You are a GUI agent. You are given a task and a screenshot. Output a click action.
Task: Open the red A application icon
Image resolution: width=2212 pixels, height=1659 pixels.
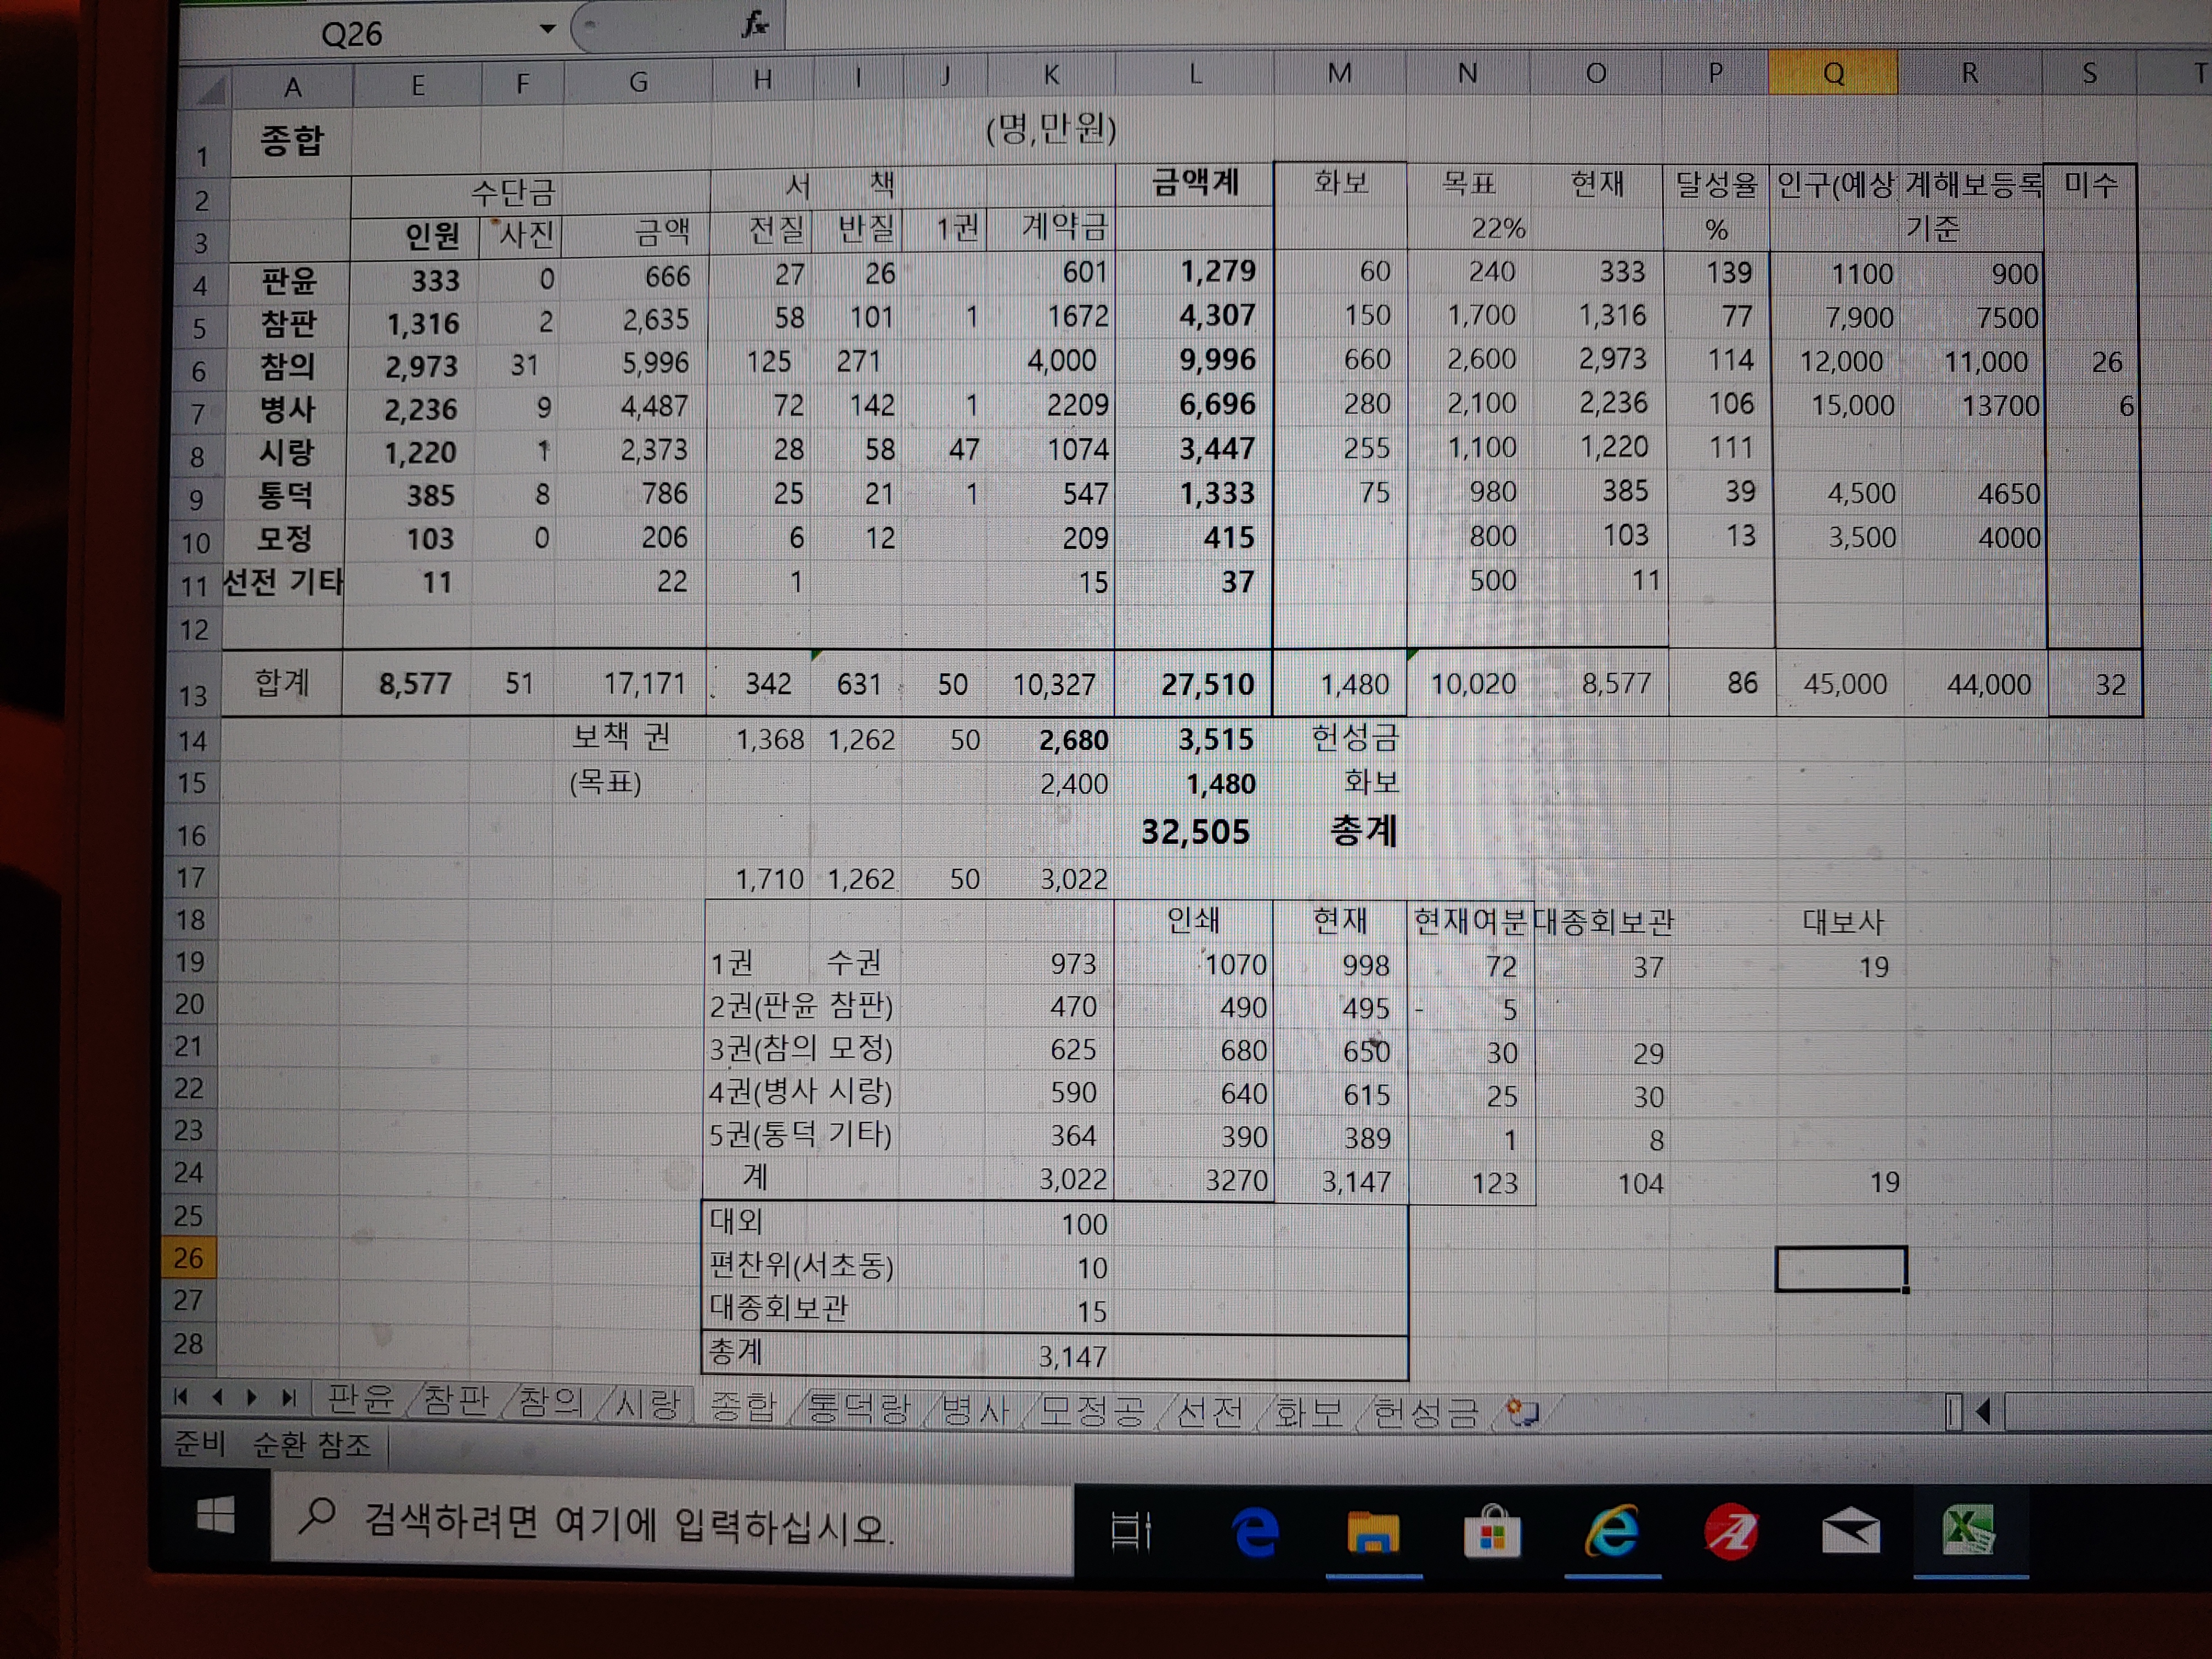coord(1731,1531)
